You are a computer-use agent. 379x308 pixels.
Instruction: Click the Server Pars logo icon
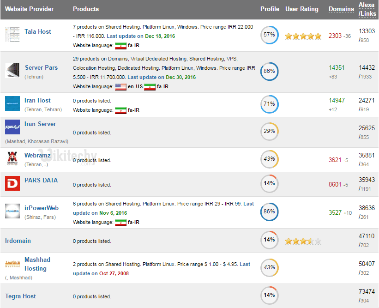[12, 71]
